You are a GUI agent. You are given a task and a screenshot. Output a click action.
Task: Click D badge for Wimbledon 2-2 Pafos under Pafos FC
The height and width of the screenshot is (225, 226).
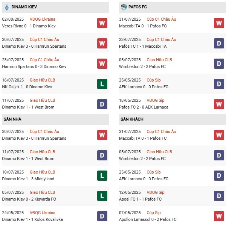219,63
